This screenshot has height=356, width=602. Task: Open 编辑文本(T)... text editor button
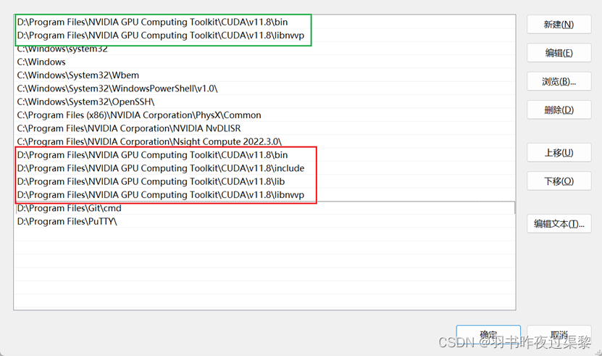pyautogui.click(x=559, y=224)
